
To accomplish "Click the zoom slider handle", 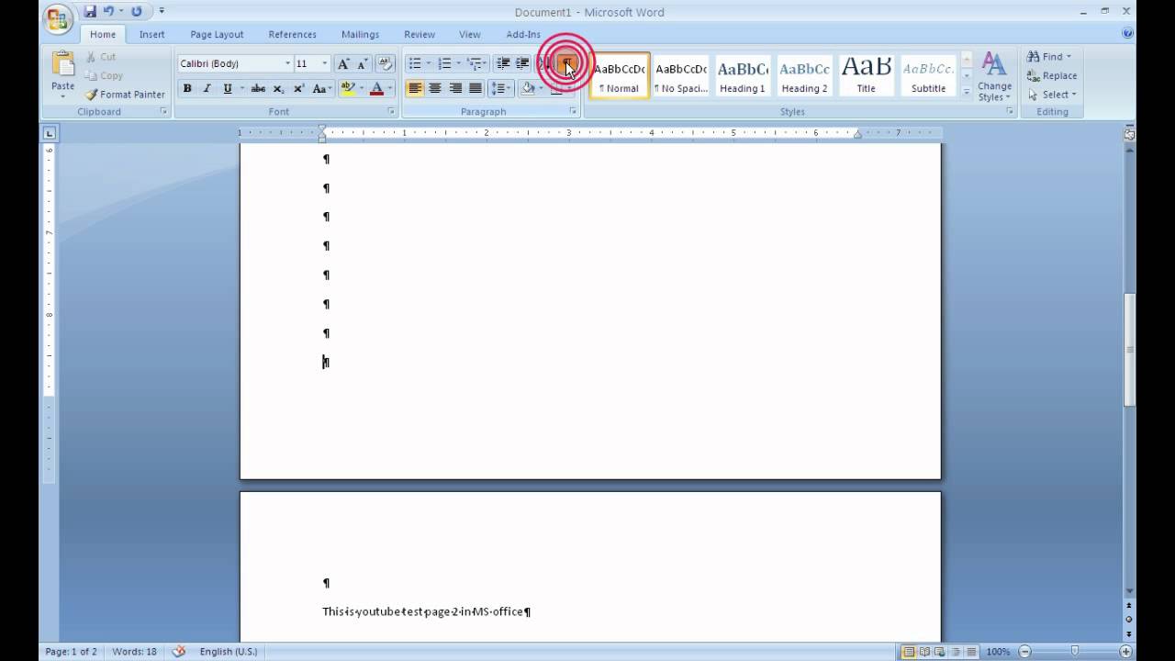I will (x=1075, y=652).
